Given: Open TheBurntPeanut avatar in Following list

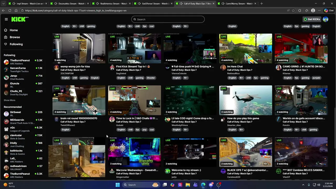Looking at the screenshot, I should click(6, 62).
